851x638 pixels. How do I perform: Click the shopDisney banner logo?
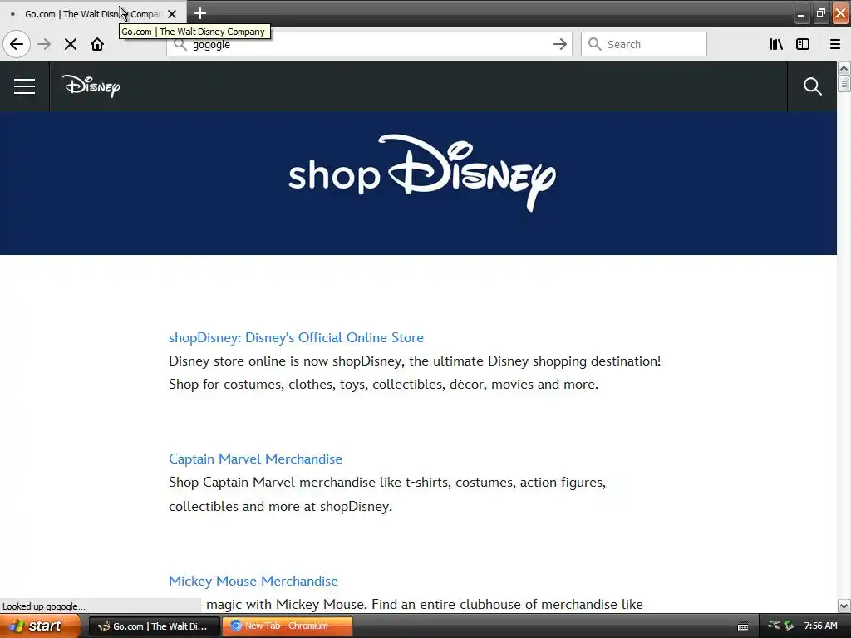[x=422, y=173]
